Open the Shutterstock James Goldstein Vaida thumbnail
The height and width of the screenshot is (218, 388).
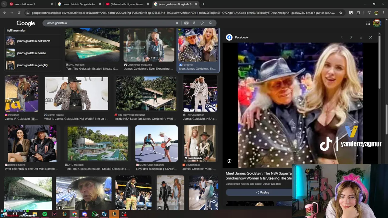pyautogui.click(x=200, y=144)
